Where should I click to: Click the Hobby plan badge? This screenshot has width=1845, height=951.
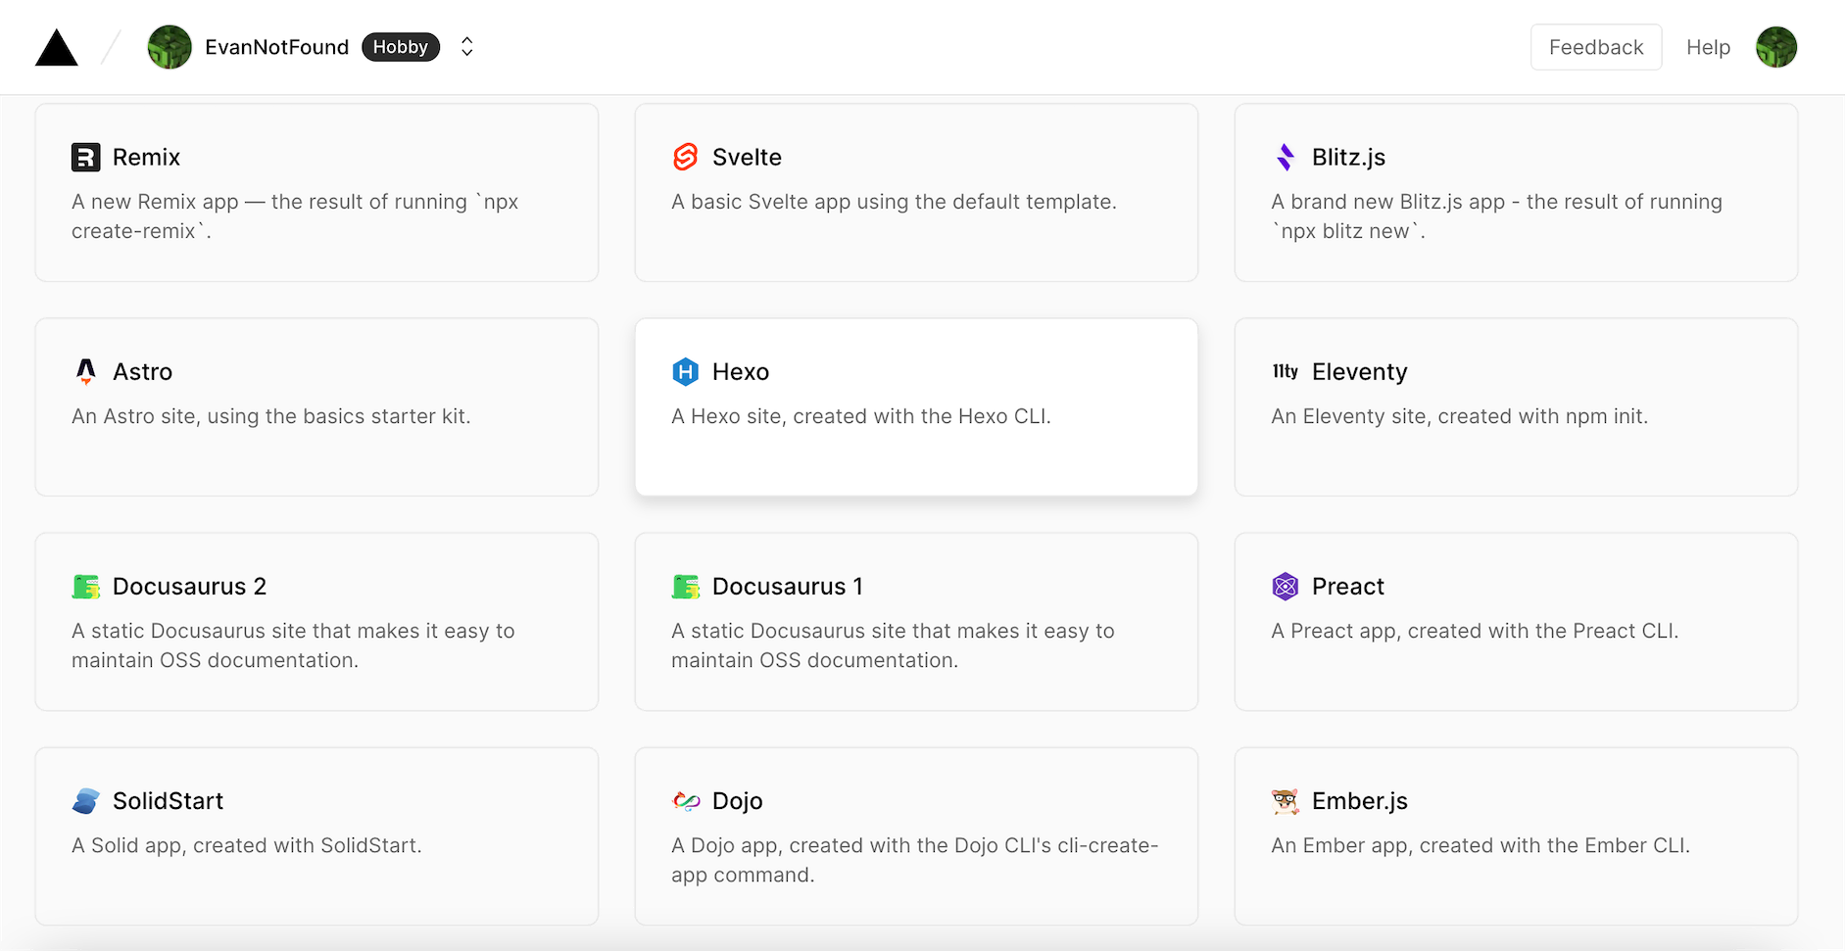(401, 47)
